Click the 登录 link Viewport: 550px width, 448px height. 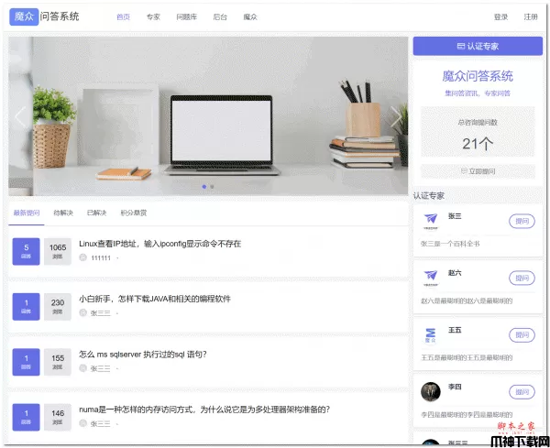(500, 16)
